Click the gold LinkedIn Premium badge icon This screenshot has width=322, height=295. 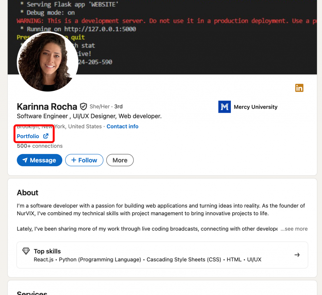(x=299, y=88)
